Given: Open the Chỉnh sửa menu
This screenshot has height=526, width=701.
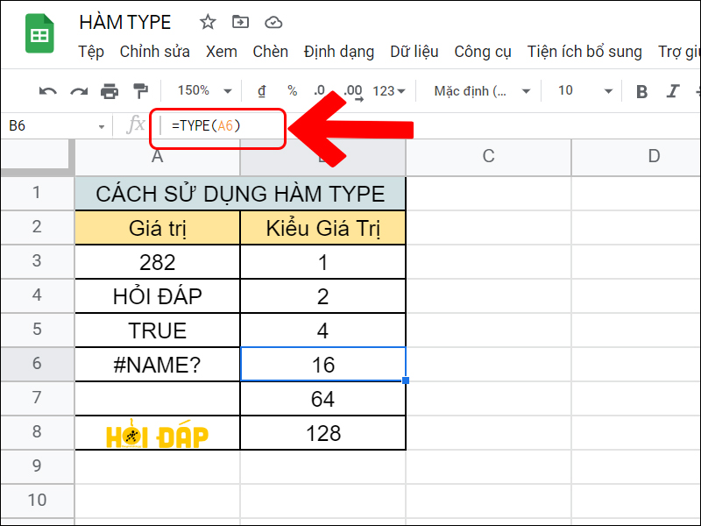Looking at the screenshot, I should point(155,52).
